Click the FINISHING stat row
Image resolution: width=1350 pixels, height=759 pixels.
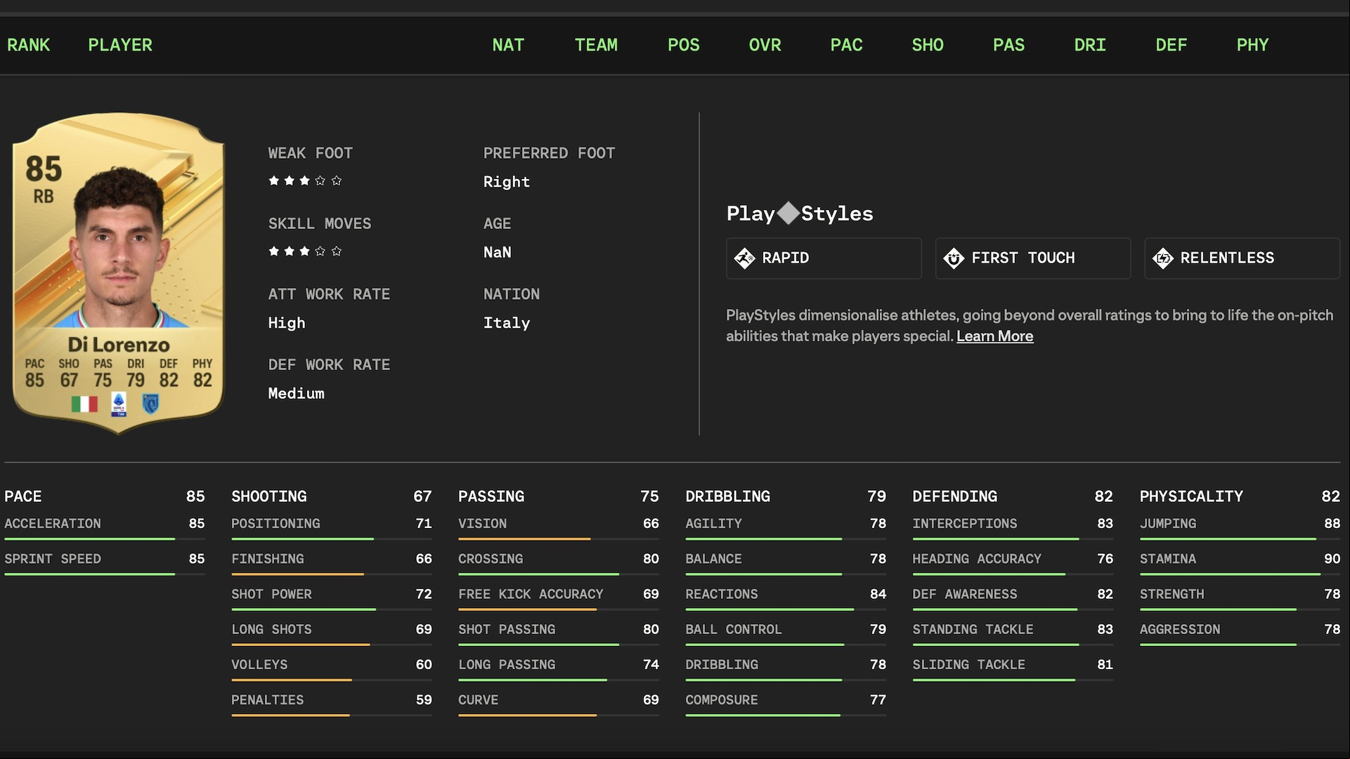point(332,562)
